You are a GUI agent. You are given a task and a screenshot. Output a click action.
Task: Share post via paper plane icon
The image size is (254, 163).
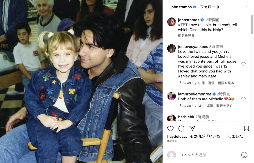192,128
